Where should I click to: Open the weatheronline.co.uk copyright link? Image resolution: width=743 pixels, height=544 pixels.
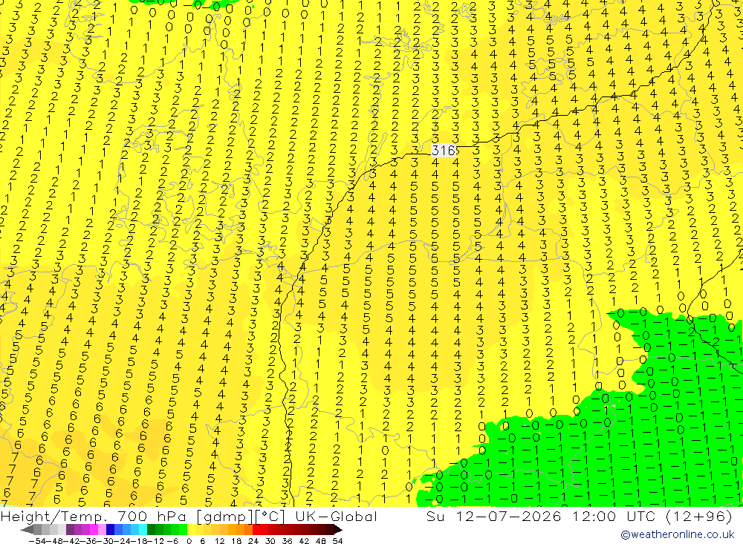click(678, 534)
